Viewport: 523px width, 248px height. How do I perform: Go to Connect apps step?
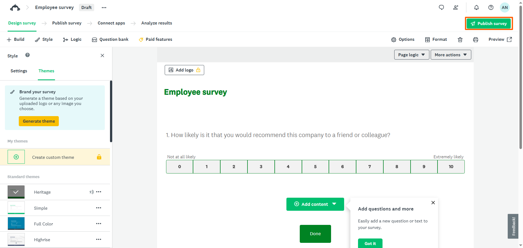(111, 23)
